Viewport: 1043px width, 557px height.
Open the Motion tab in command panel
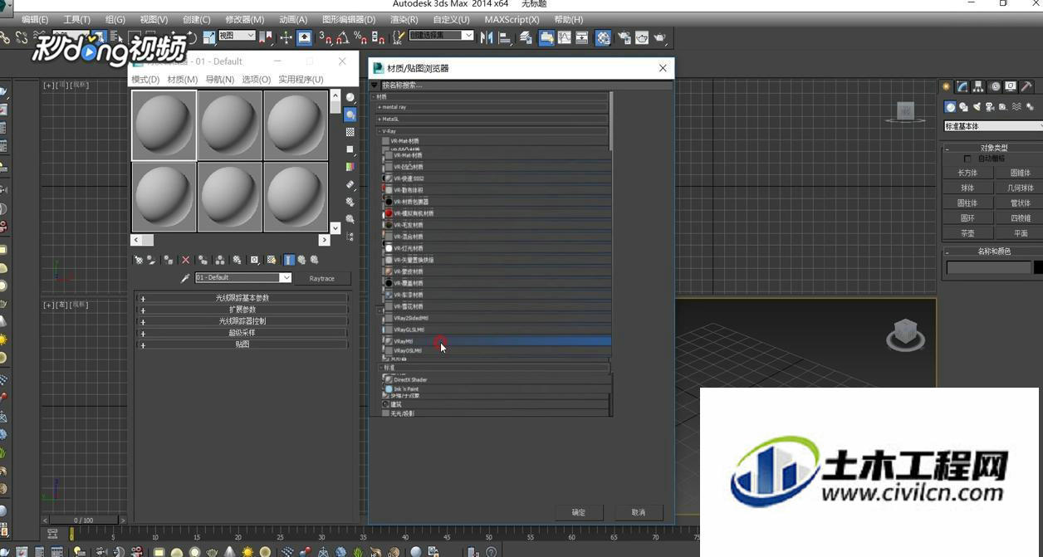pyautogui.click(x=995, y=86)
